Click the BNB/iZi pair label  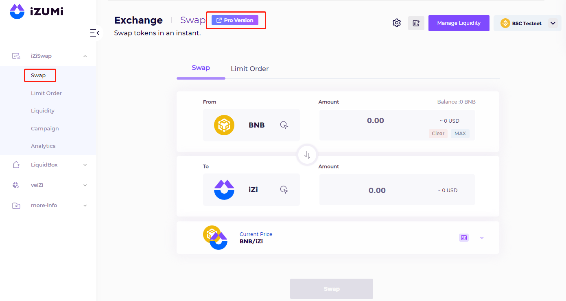point(251,241)
